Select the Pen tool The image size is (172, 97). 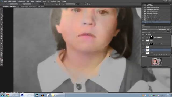click(x=2, y=43)
